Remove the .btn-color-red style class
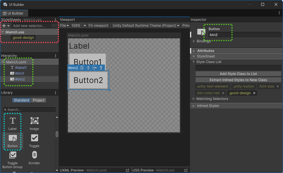 coord(223,93)
